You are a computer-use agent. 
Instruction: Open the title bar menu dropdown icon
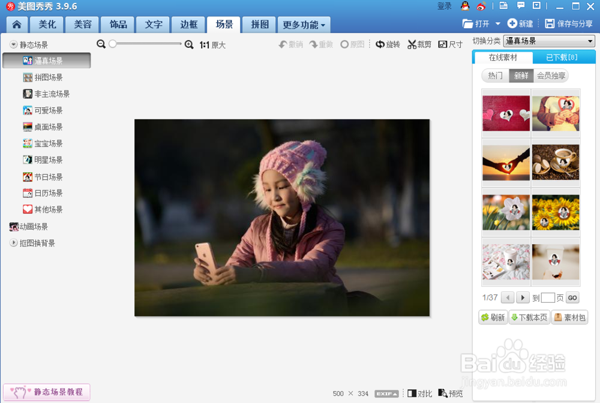(x=536, y=5)
